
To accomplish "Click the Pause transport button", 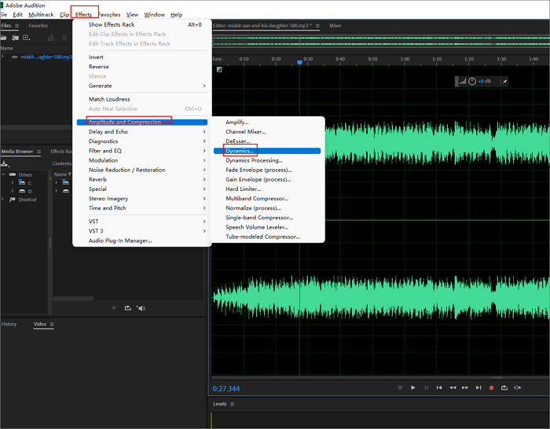I will tap(426, 387).
